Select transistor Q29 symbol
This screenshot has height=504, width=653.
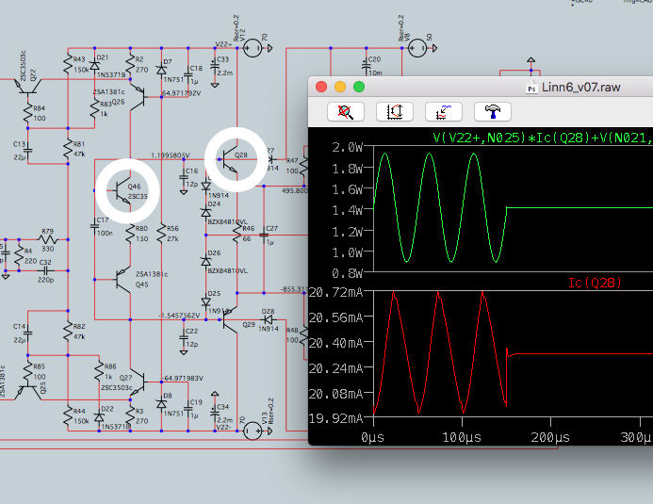tap(230, 319)
